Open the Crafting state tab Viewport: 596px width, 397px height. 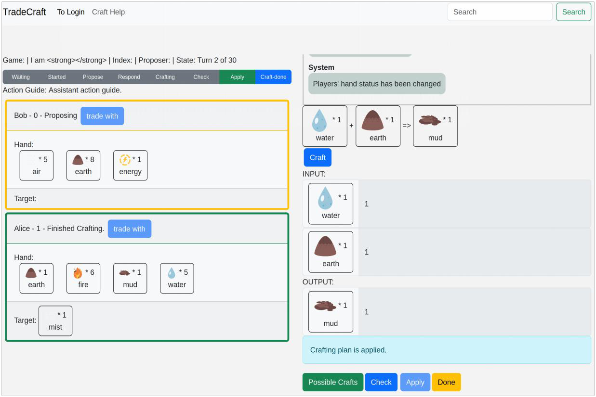(165, 77)
